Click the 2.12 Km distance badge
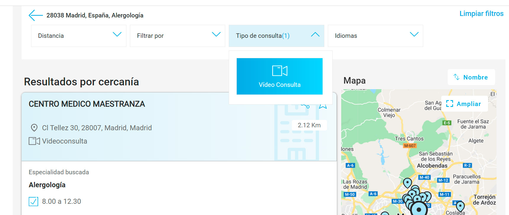 click(309, 125)
